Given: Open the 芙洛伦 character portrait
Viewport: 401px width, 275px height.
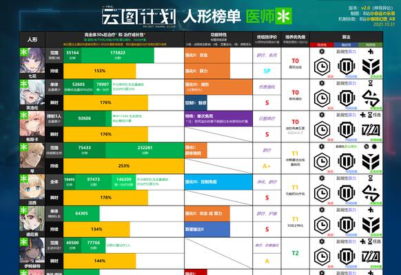Looking at the screenshot, I should click(32, 92).
